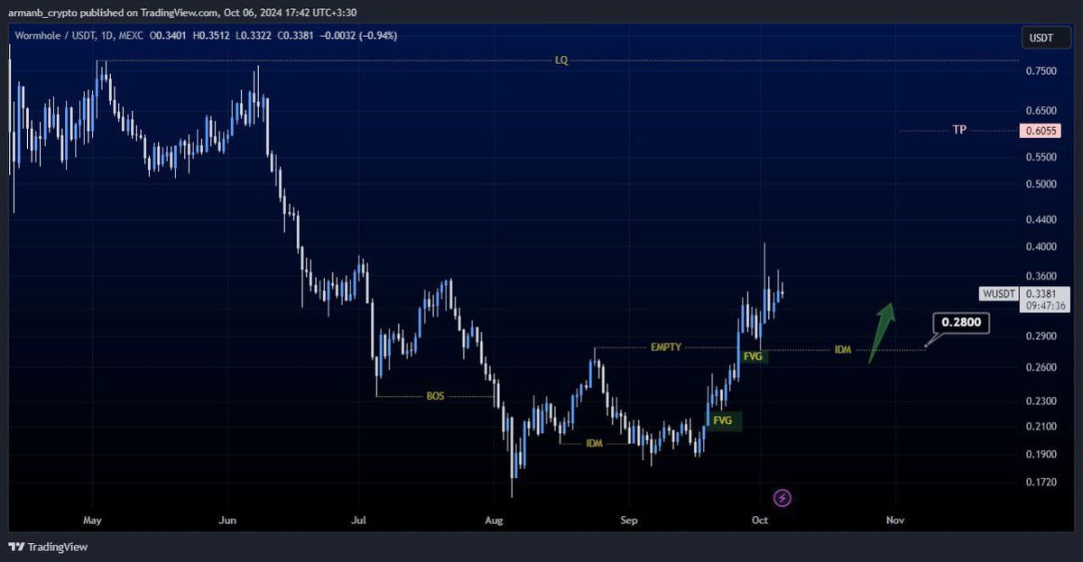Click the Oct date on time axis

point(760,521)
